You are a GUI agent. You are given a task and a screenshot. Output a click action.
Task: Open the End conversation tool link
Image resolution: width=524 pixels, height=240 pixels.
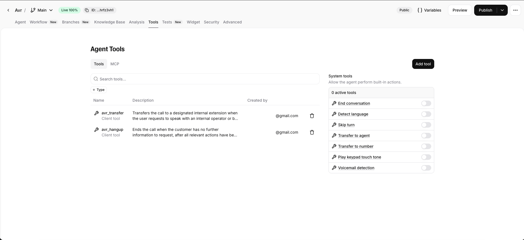[354, 103]
